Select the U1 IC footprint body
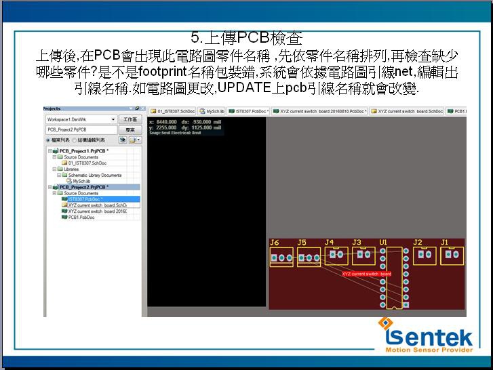The height and width of the screenshot is (370, 493). click(x=394, y=278)
